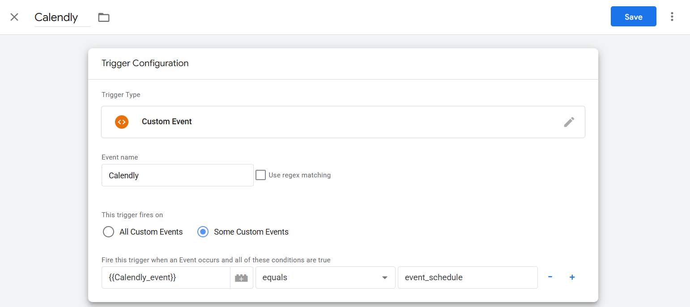Click the Custom Event trigger type label

166,122
